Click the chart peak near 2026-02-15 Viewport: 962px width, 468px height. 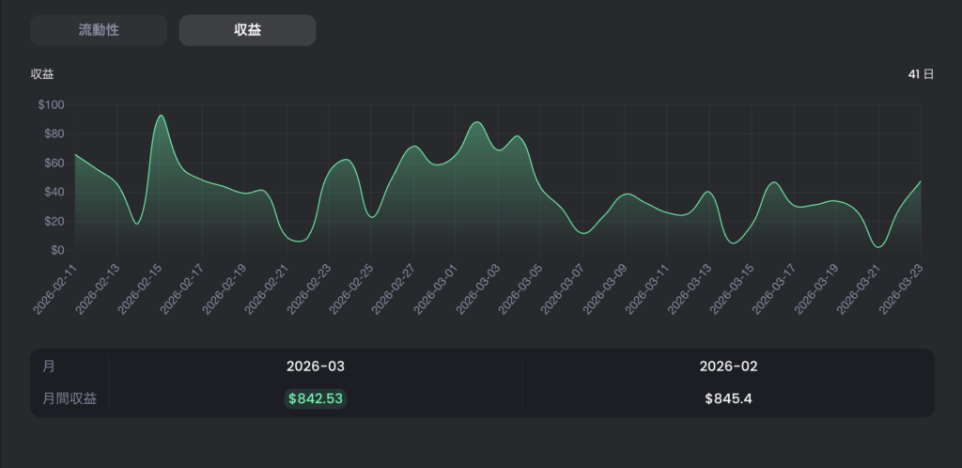(161, 116)
